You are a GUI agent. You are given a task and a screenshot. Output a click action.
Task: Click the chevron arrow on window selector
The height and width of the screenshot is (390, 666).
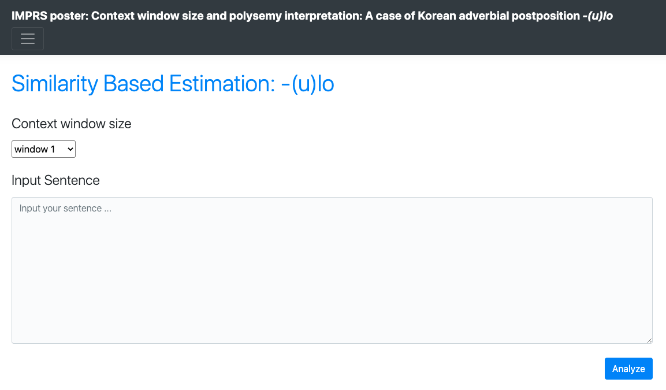[x=70, y=149]
